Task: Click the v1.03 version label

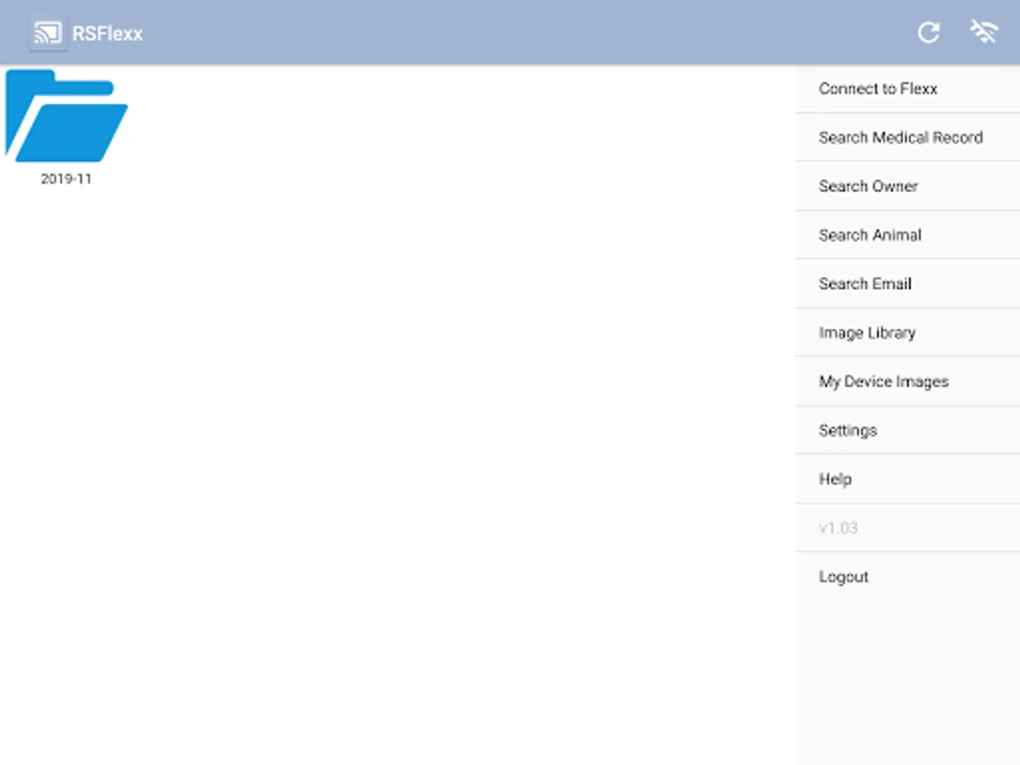Action: pyautogui.click(x=838, y=528)
